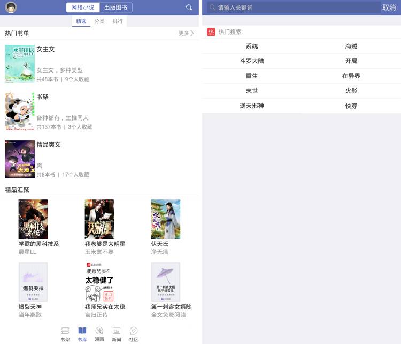The image size is (401, 344).
Task: Tap the search magnifier icon in header
Action: click(189, 7)
